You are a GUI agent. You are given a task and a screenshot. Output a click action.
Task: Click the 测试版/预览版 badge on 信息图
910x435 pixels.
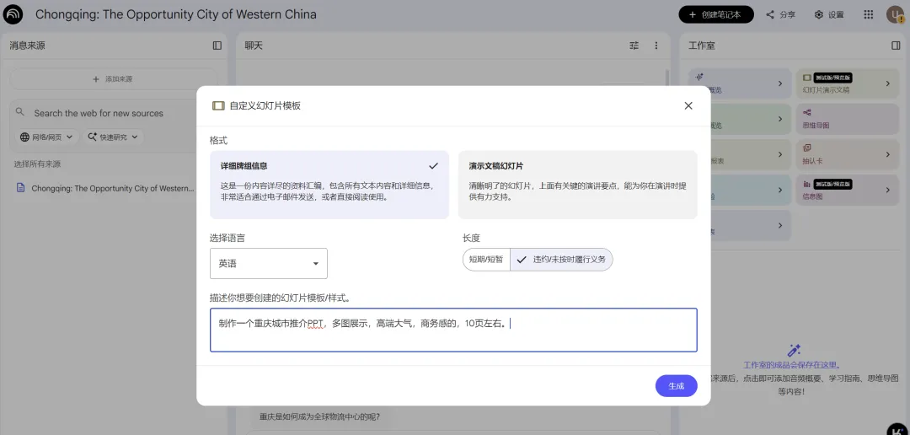(832, 184)
